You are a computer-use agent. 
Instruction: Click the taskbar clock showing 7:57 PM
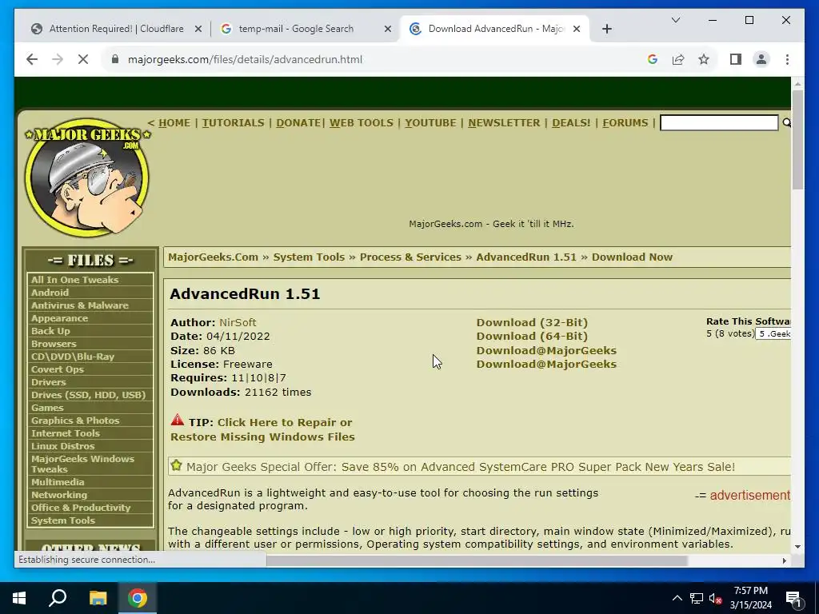pos(750,598)
